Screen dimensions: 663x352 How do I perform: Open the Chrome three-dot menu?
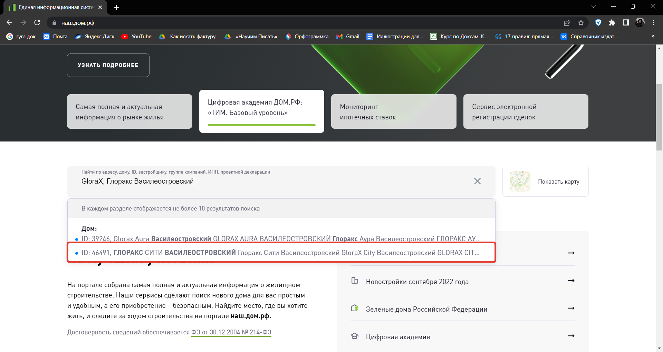pyautogui.click(x=653, y=23)
